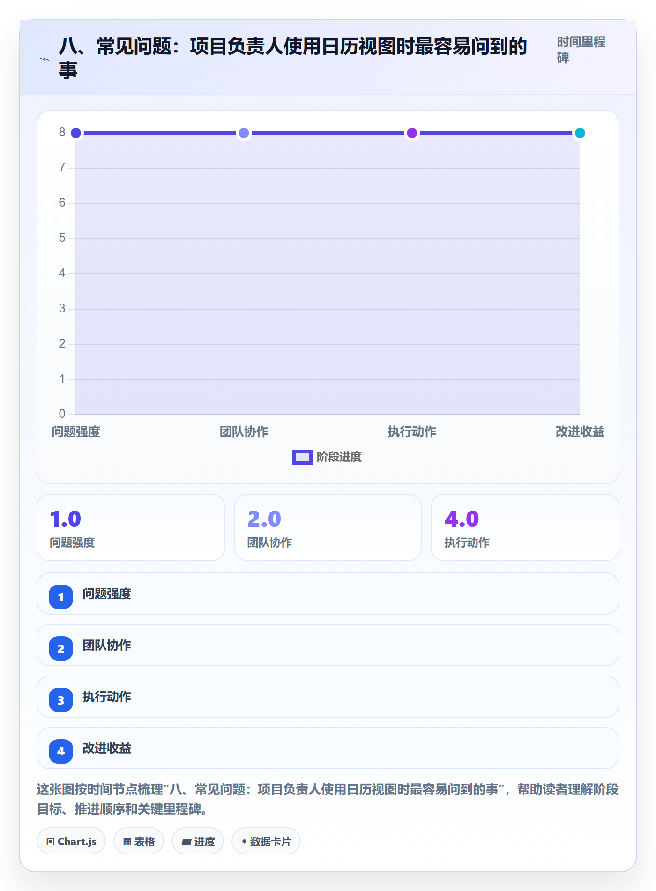Click the 阶段进度 legend text
The width and height of the screenshot is (656, 891).
339,457
